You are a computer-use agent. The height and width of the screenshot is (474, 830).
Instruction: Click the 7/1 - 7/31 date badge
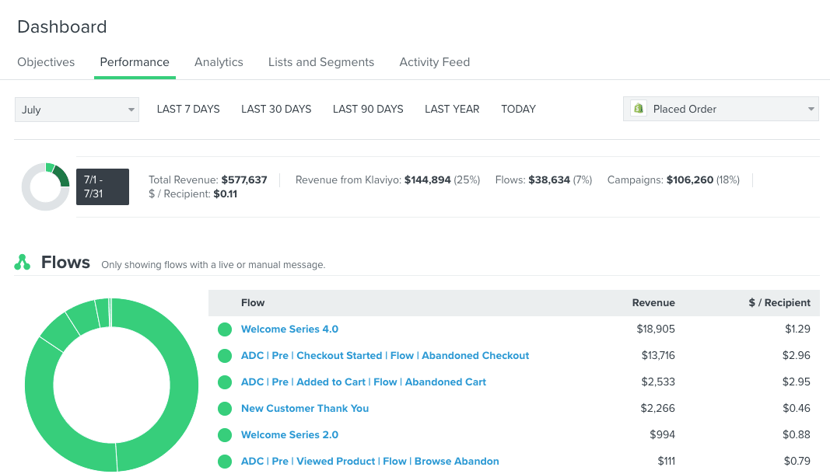tap(103, 186)
